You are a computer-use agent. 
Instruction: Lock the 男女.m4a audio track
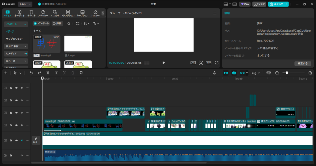pyautogui.click(x=11, y=155)
